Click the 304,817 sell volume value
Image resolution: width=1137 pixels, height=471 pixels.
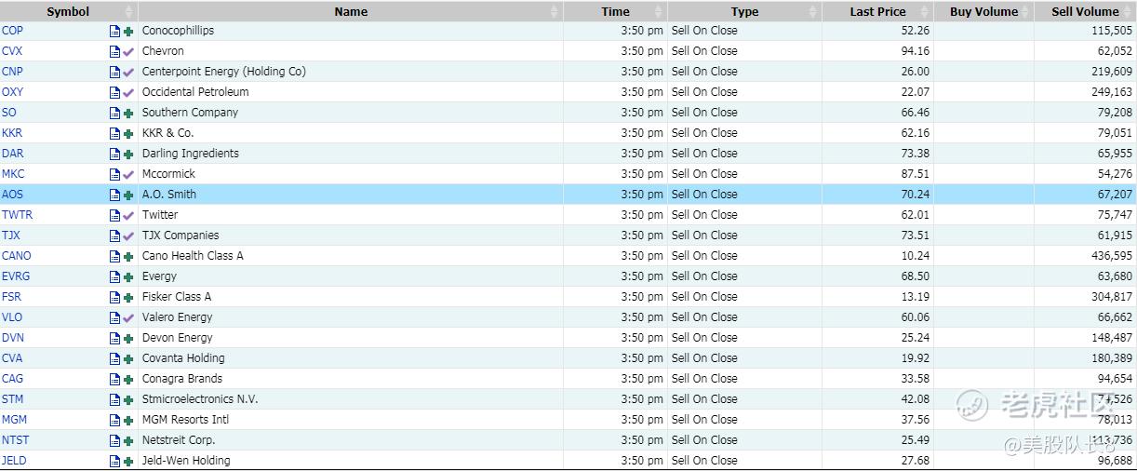tap(1111, 297)
